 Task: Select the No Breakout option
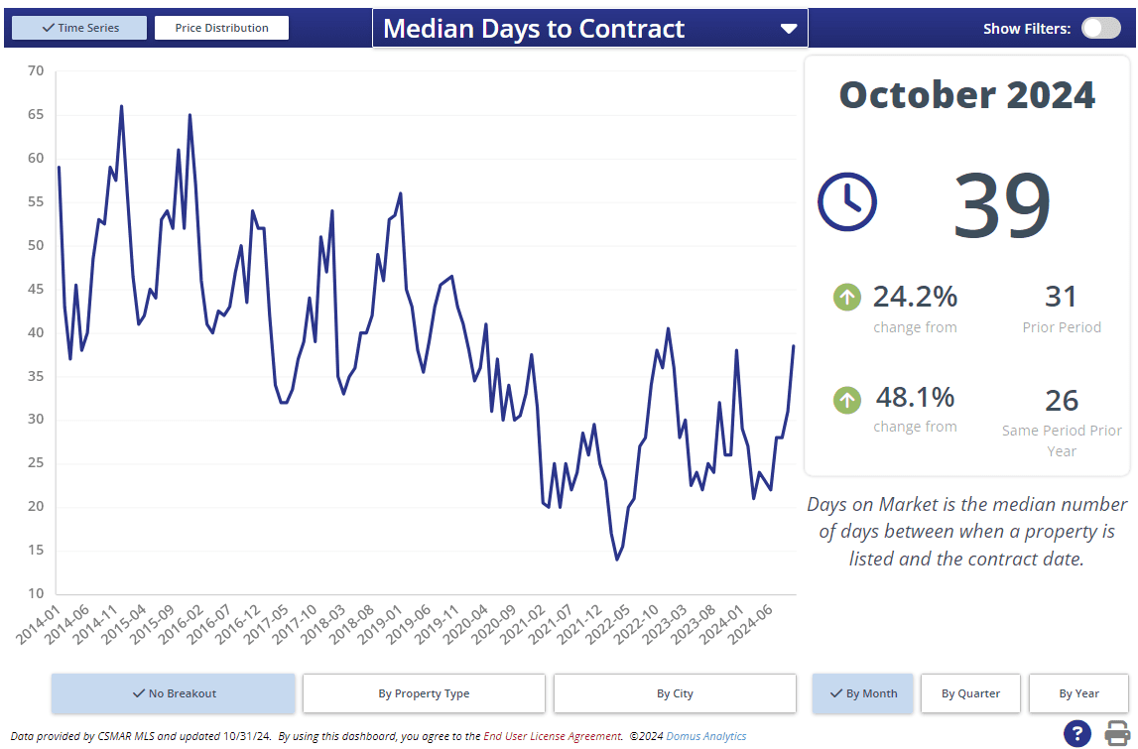174,693
